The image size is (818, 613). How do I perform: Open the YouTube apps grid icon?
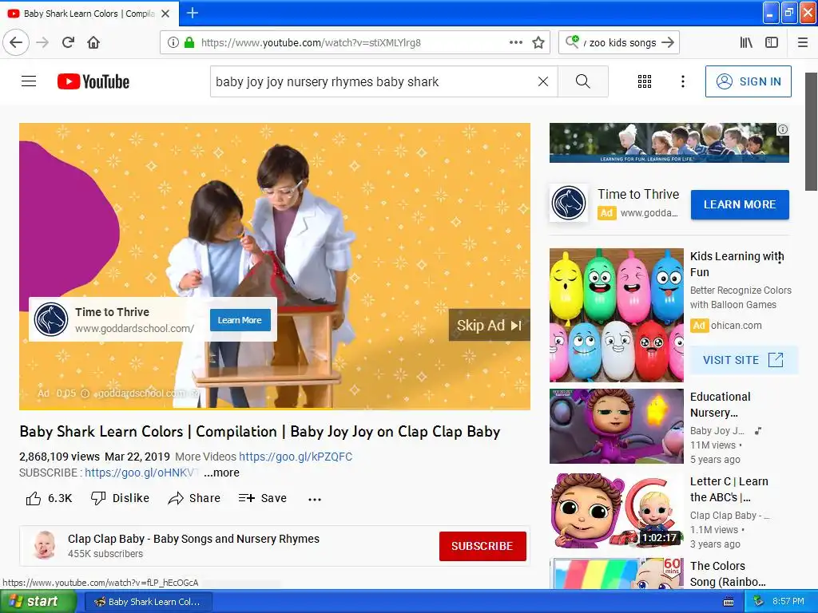click(x=645, y=81)
